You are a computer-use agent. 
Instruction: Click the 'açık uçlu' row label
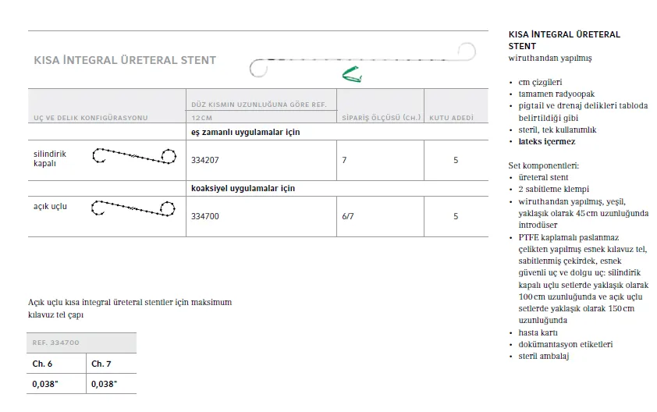pos(50,206)
